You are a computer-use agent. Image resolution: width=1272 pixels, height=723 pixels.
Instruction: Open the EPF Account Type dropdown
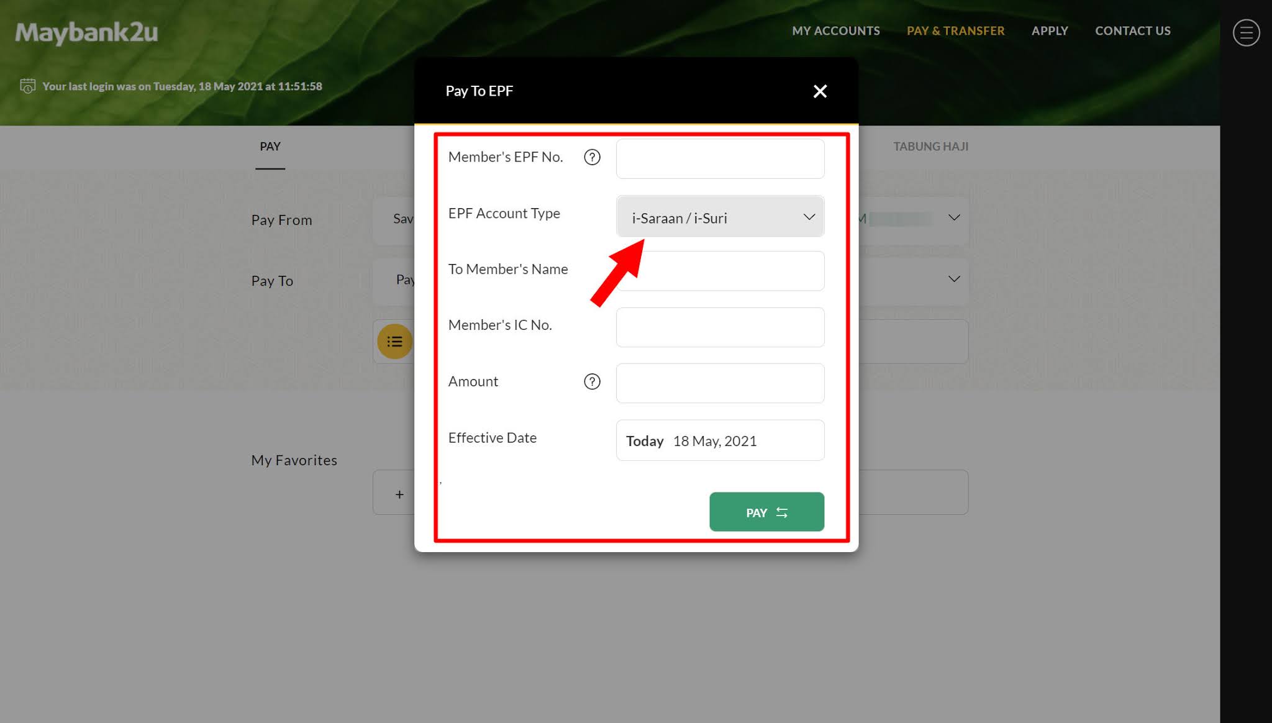point(720,217)
